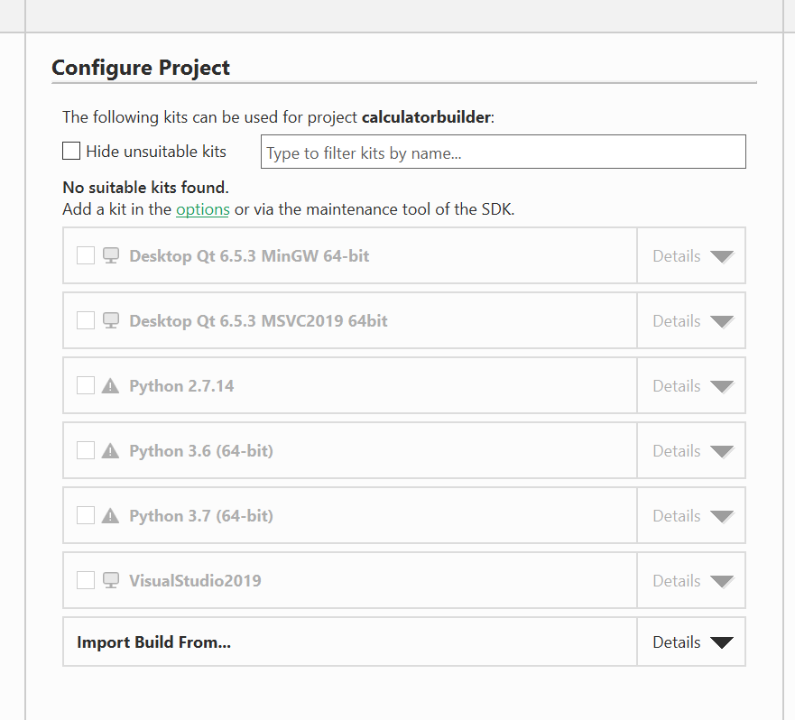Select the VisualStudio2019 kit checkbox
The width and height of the screenshot is (795, 720).
(86, 580)
